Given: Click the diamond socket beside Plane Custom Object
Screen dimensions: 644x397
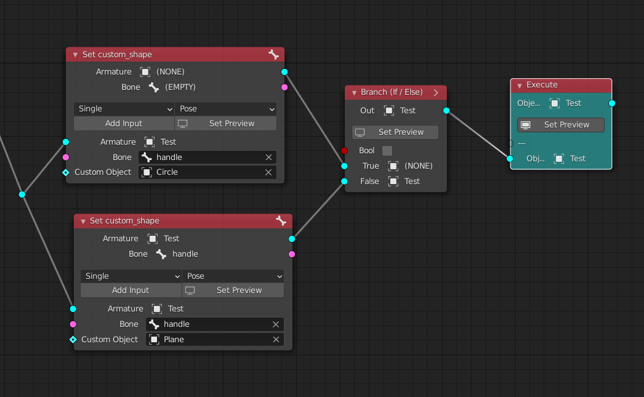Looking at the screenshot, I should click(x=73, y=340).
